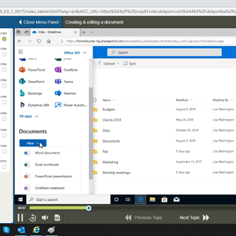Open the Marketing folder
Viewport: 236px width, 236px height.
(110, 162)
